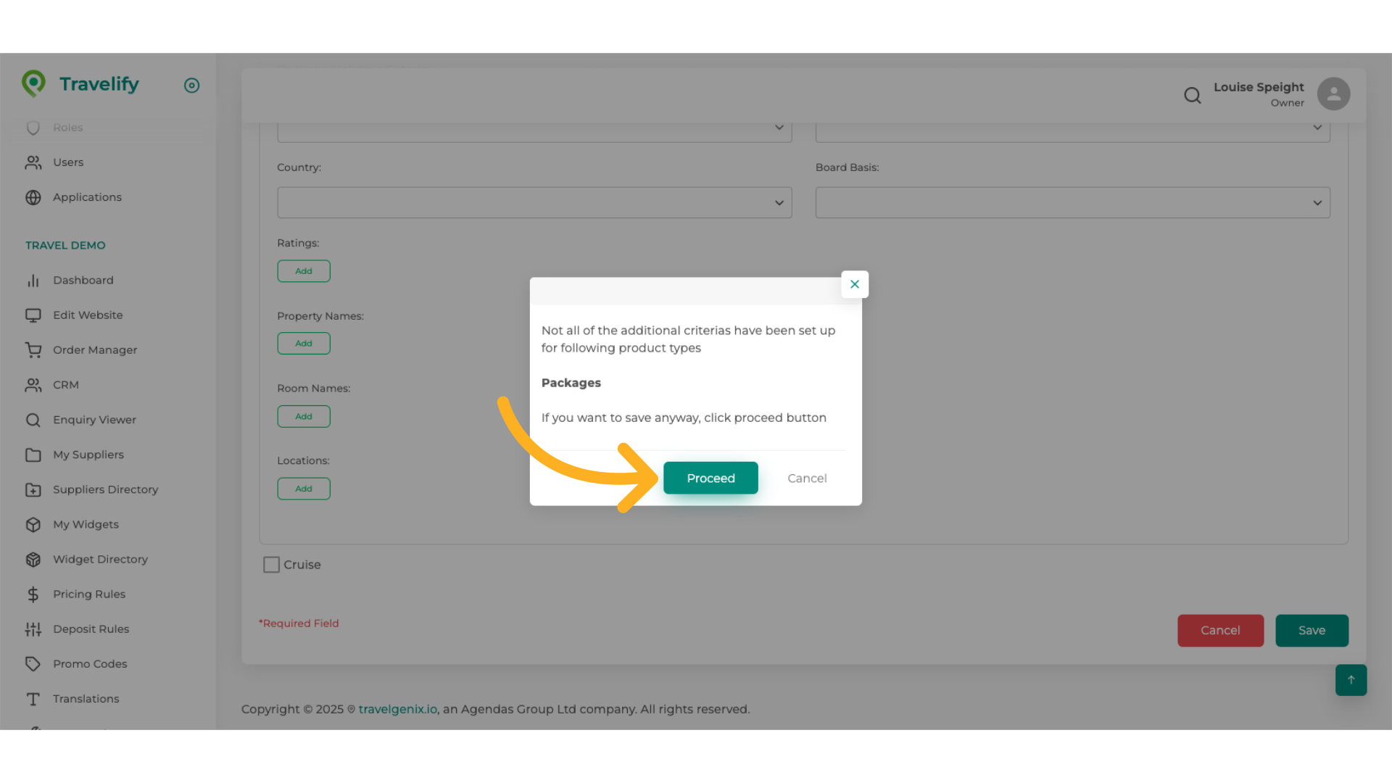1392x783 pixels.
Task: Select the Suppliers Directory icon
Action: [33, 489]
